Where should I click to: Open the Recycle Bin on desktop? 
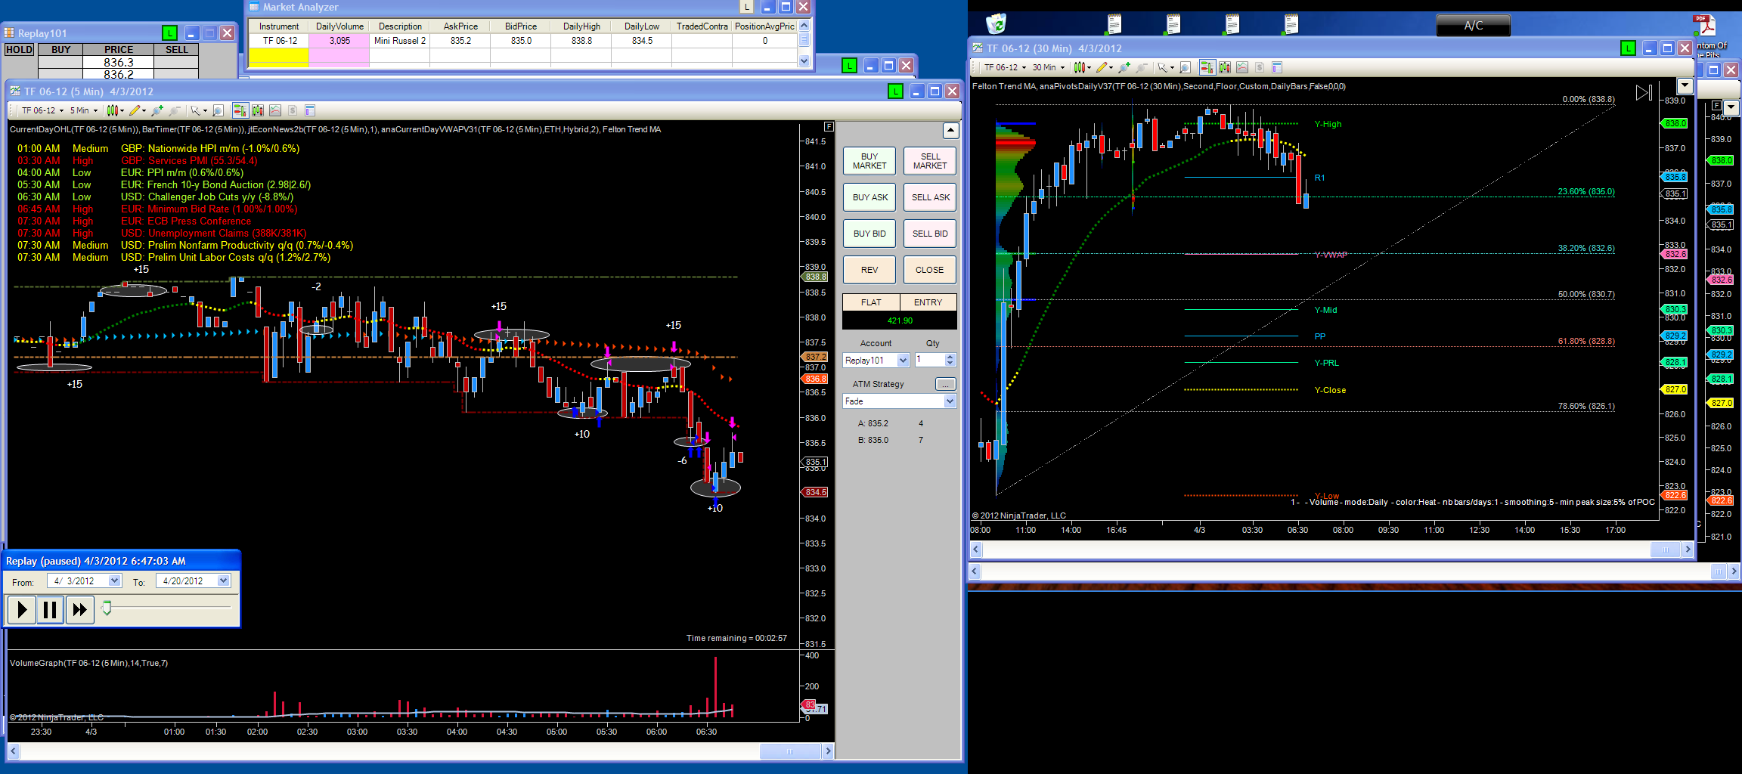[x=996, y=24]
